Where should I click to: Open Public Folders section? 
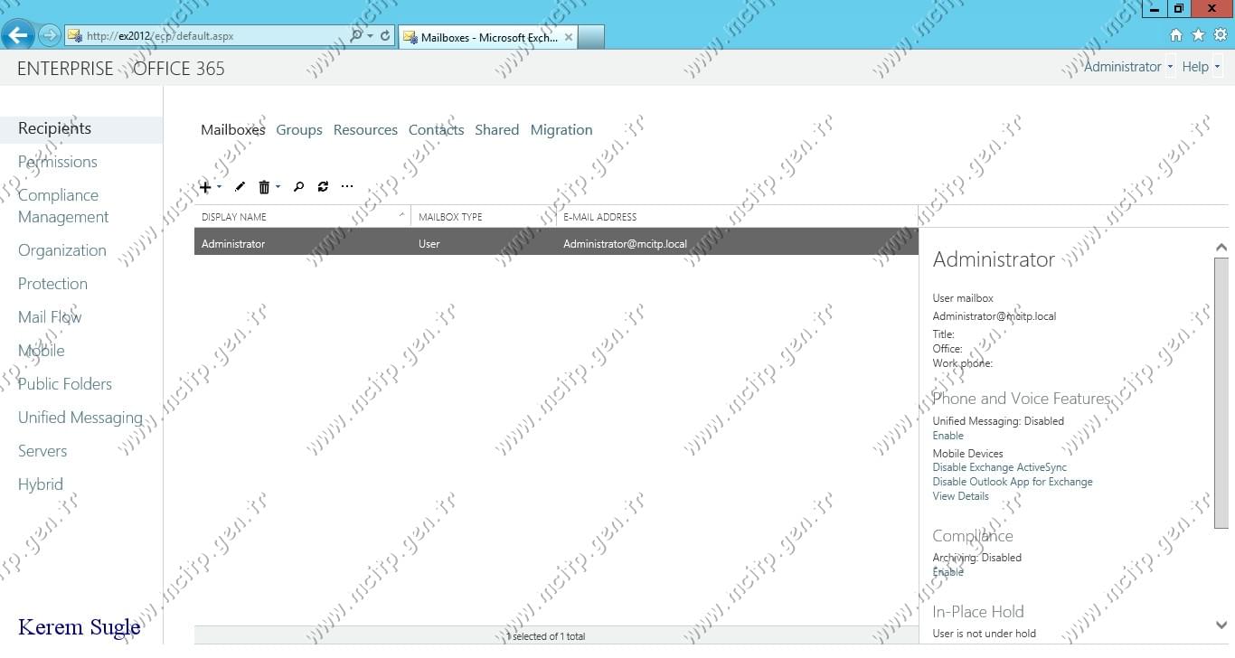coord(65,384)
